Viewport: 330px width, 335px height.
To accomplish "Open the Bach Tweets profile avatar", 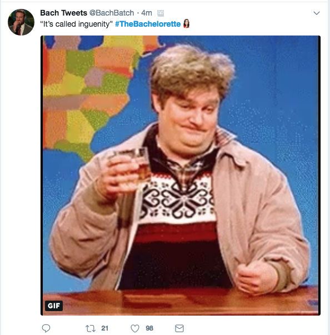I will pos(21,22).
